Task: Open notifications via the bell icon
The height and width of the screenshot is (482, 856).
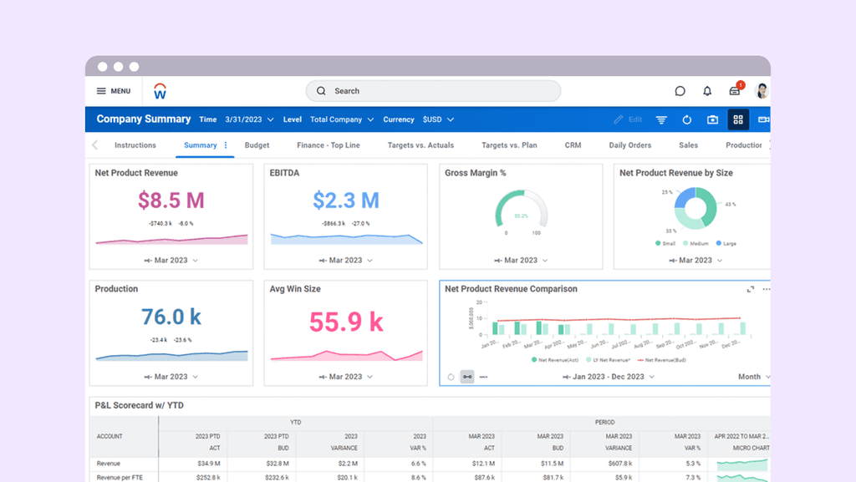Action: (x=706, y=90)
